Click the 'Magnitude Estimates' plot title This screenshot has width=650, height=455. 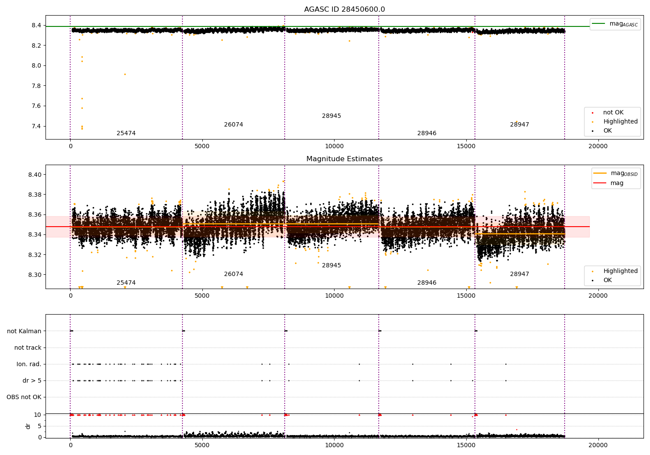tap(344, 159)
